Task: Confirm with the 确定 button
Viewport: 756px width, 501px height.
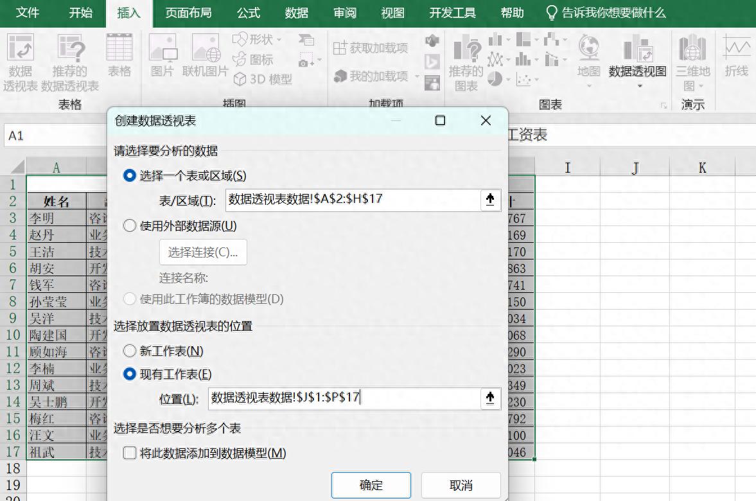Action: [x=371, y=485]
